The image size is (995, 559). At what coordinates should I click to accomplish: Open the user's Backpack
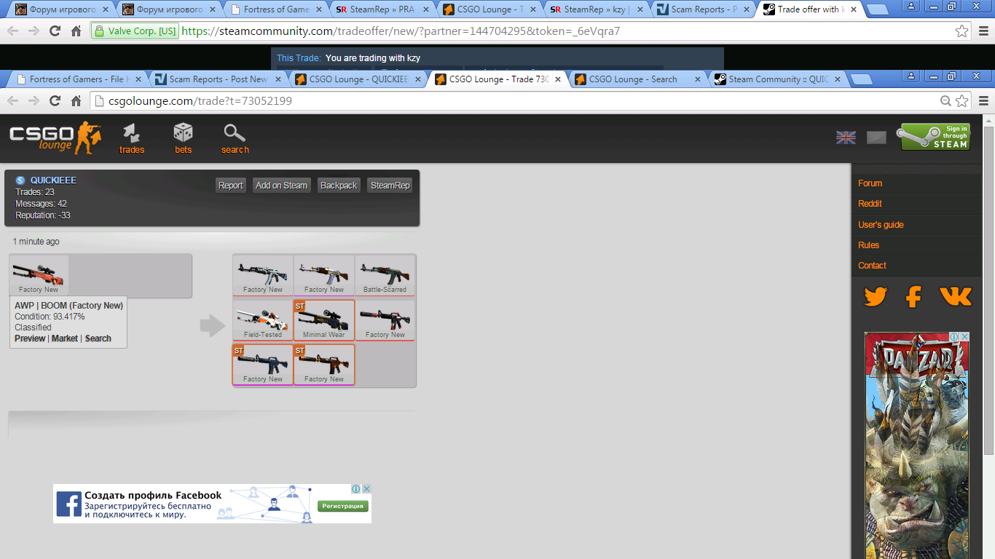[339, 186]
